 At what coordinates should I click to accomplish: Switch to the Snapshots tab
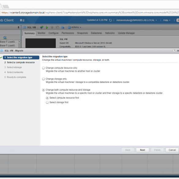(x=83, y=33)
